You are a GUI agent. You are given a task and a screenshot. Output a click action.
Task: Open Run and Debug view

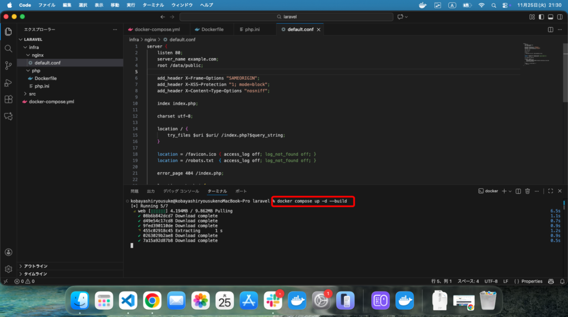tap(8, 83)
